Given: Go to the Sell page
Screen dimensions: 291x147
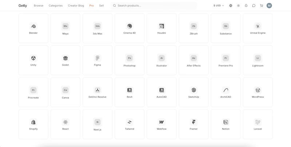Looking at the screenshot, I should [x=101, y=5].
